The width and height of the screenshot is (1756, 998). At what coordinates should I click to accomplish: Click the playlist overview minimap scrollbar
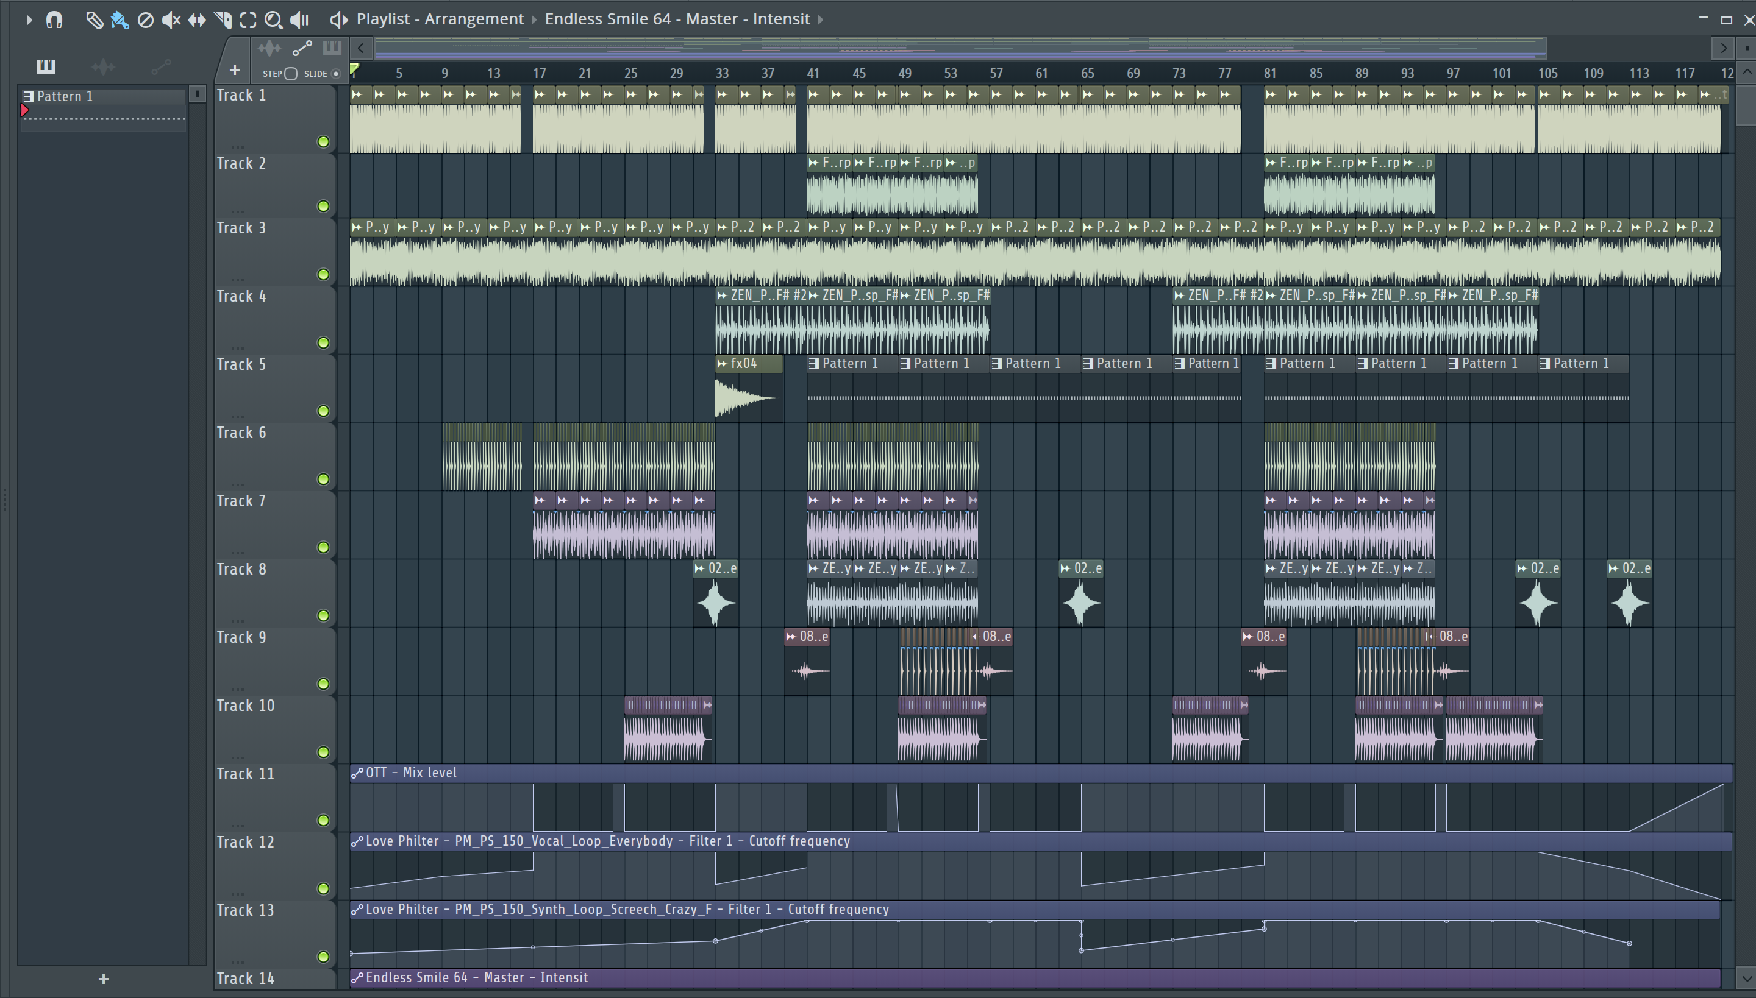tap(960, 48)
